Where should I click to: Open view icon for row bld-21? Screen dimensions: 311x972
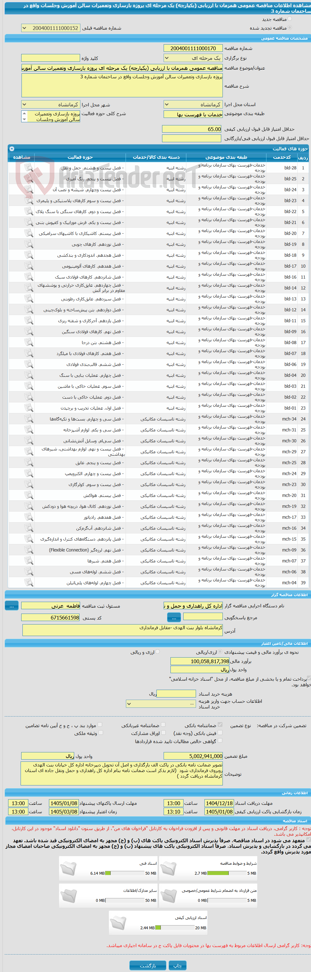click(x=29, y=222)
